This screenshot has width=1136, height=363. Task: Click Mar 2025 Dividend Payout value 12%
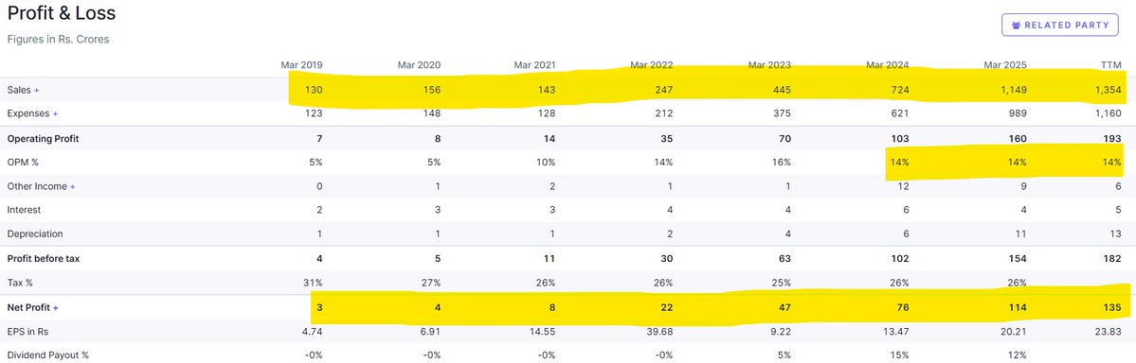[x=1018, y=355]
